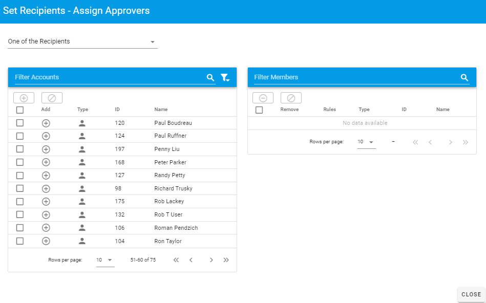Click the search icon in Filter Accounts

click(x=210, y=77)
